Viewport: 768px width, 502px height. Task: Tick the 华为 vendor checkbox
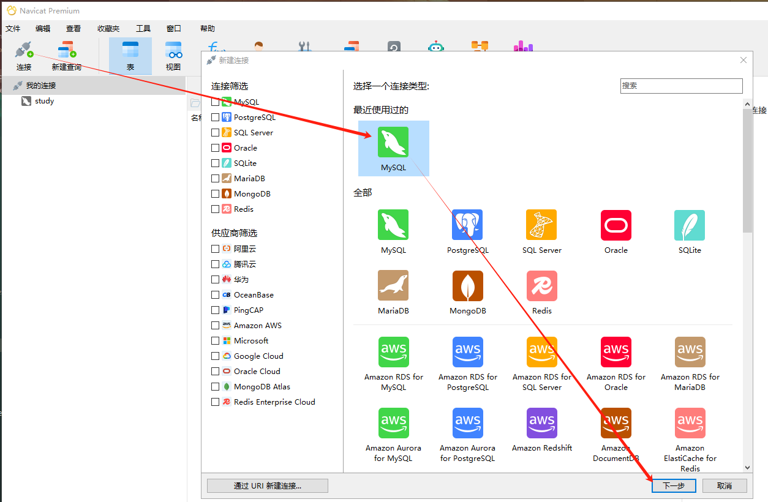point(215,279)
